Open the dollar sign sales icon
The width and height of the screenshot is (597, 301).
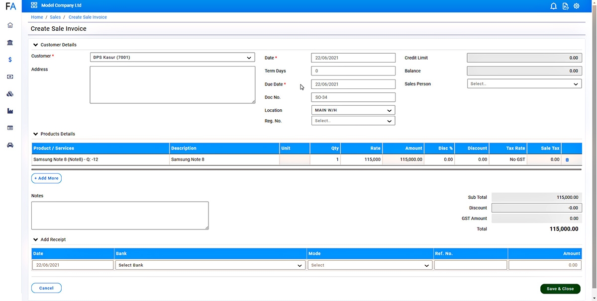10,60
